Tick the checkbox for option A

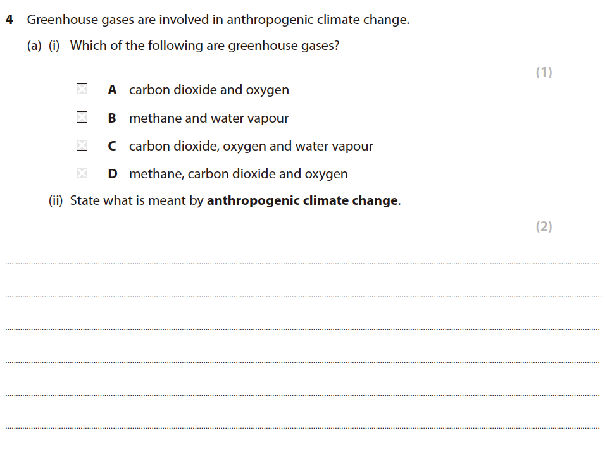(x=82, y=89)
